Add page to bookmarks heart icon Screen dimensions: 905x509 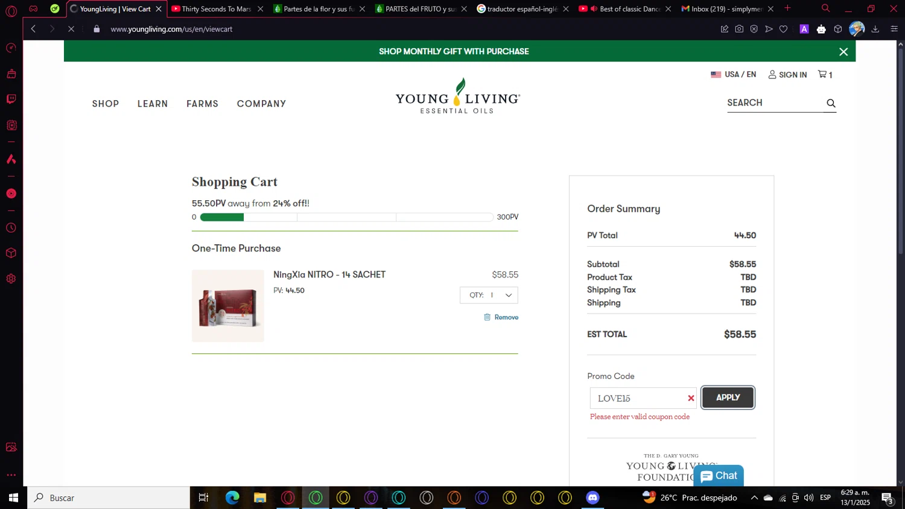coord(783,29)
